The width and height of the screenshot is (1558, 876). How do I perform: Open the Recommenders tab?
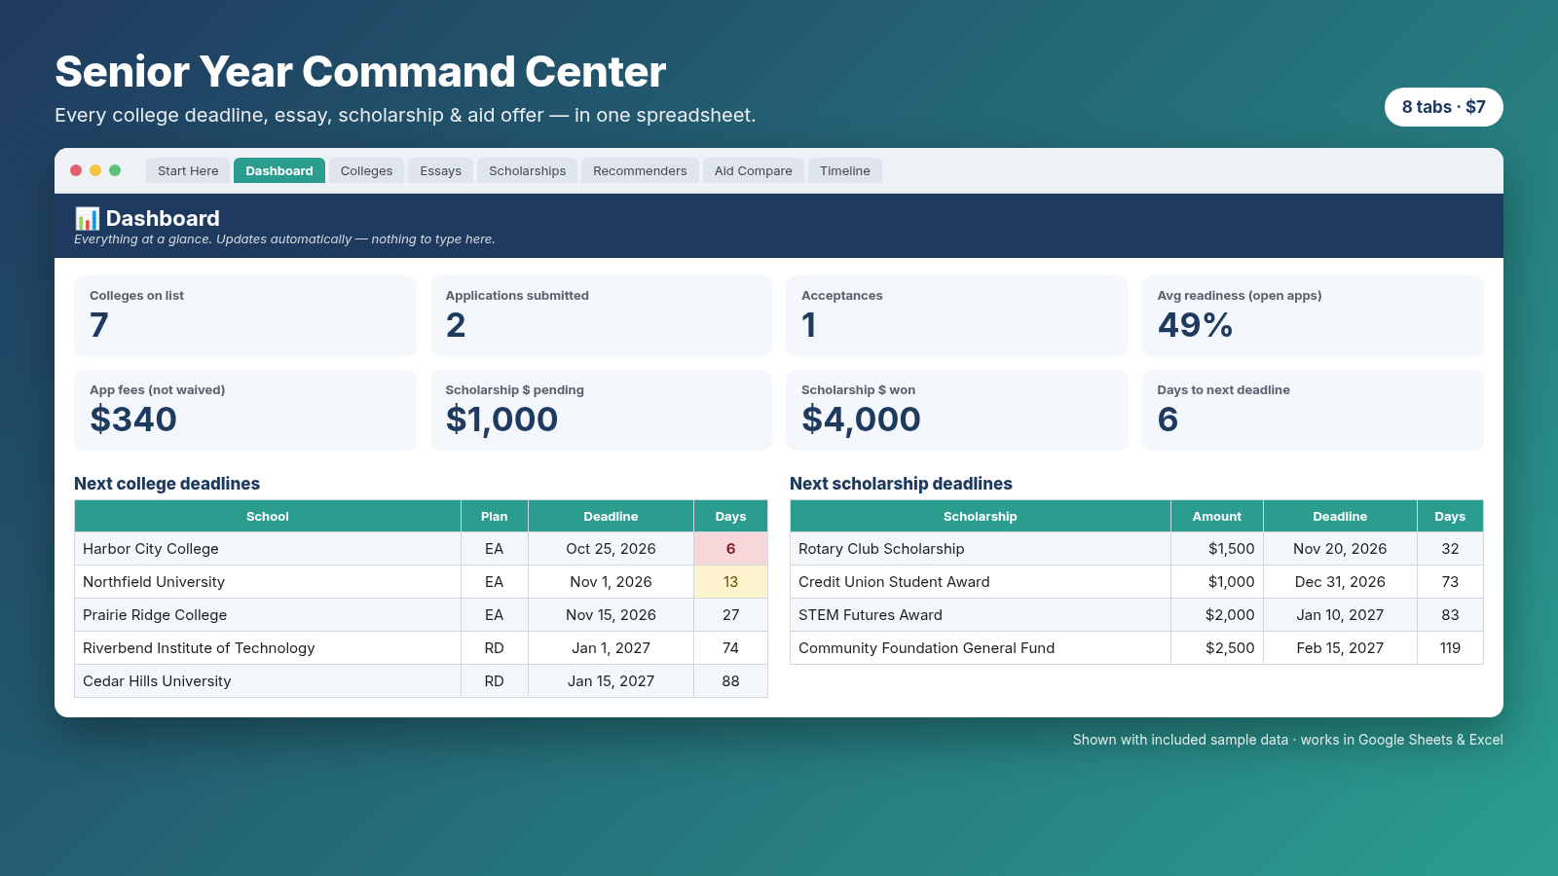pyautogui.click(x=640, y=170)
